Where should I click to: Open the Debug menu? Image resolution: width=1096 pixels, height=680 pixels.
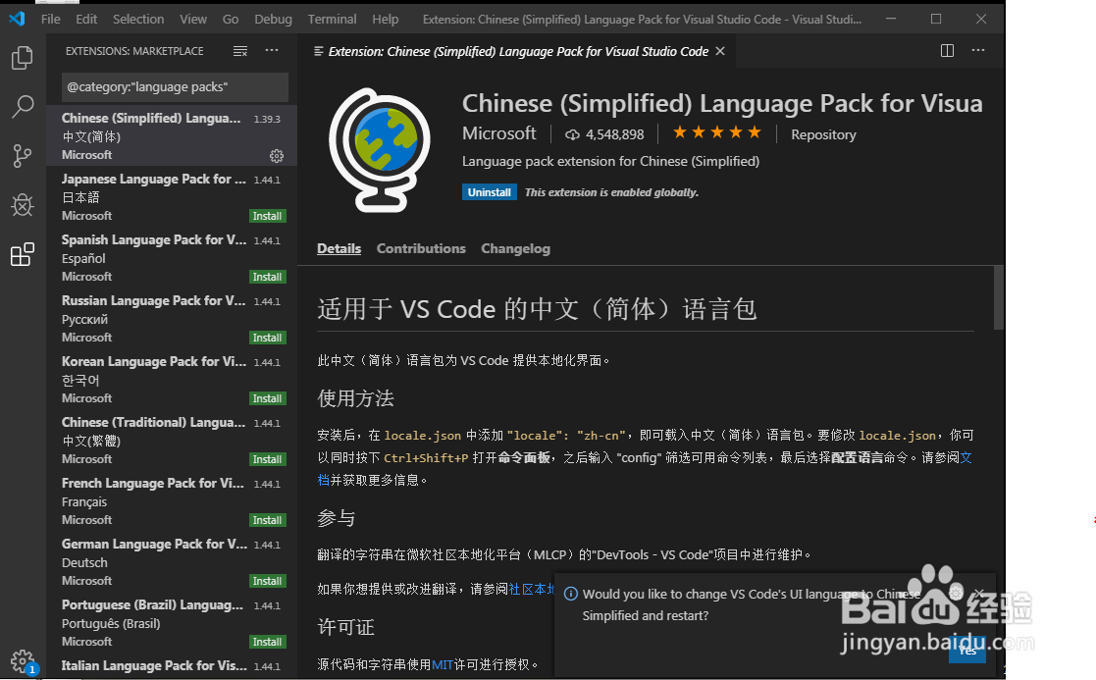click(x=273, y=18)
